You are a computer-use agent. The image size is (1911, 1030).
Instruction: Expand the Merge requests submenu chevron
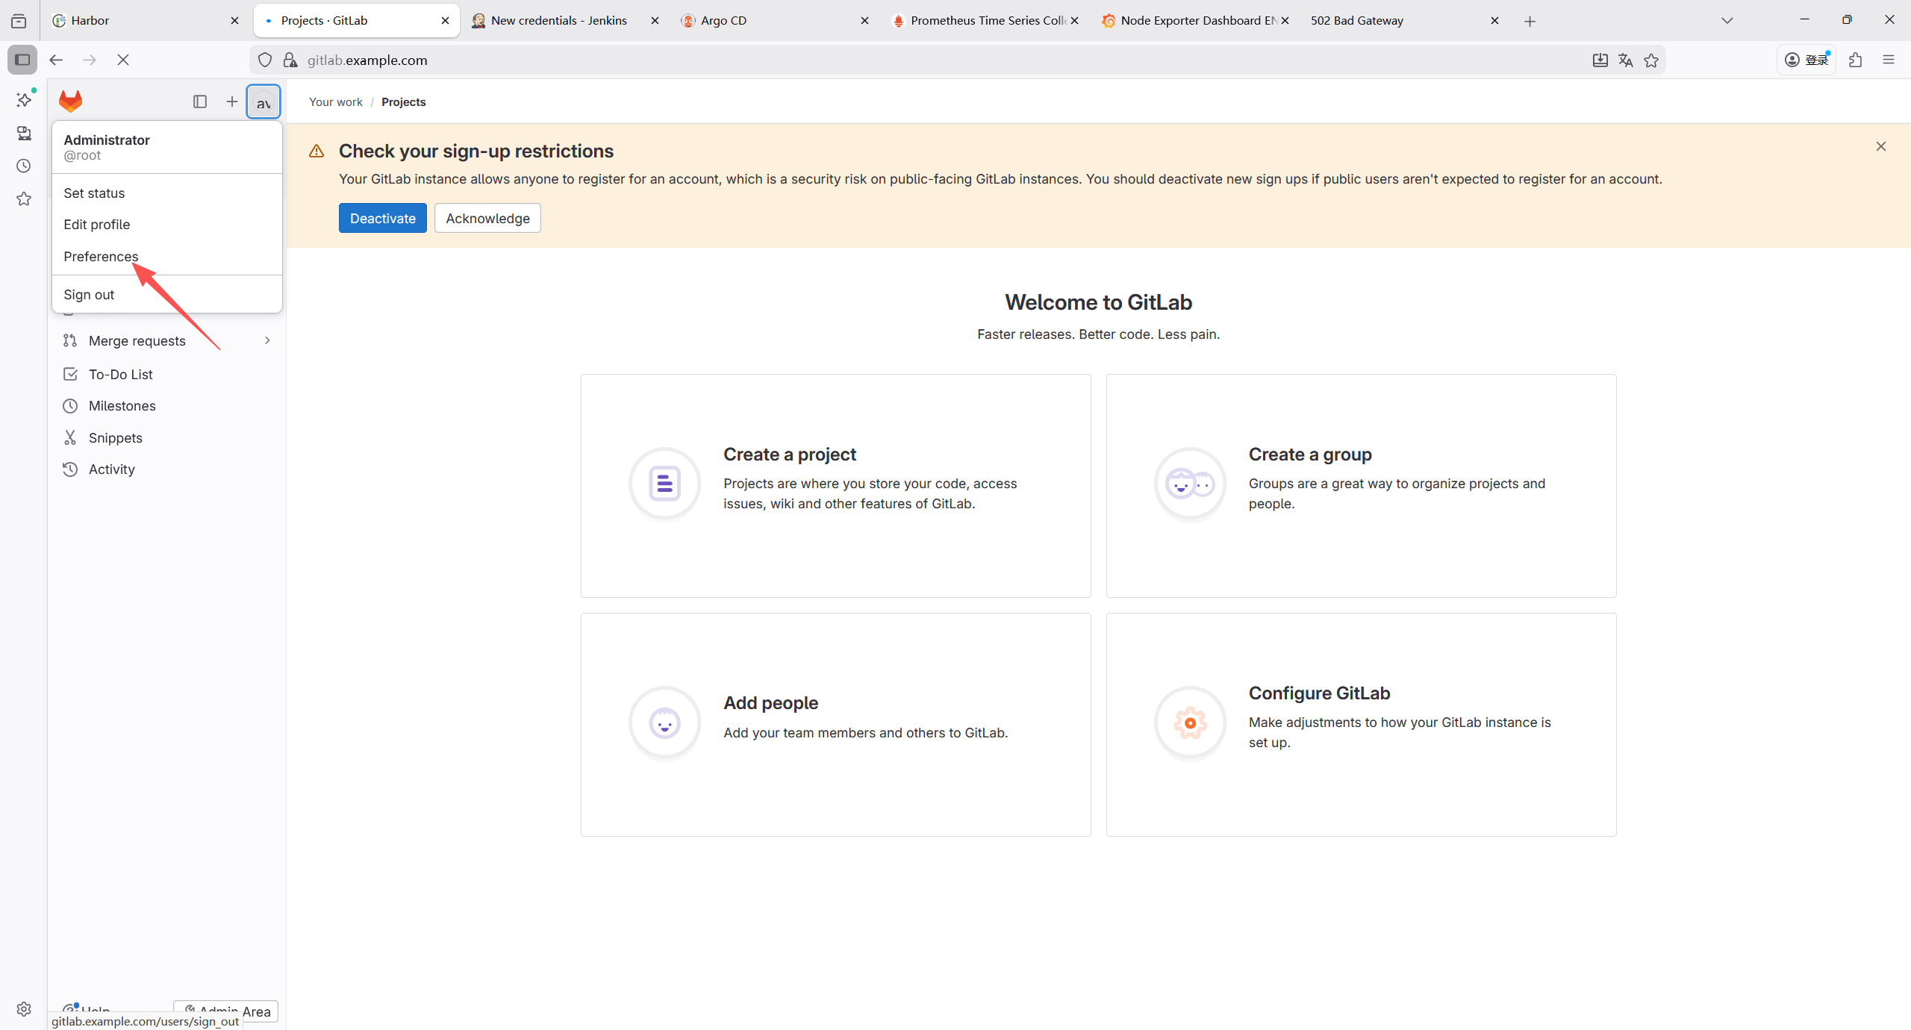pyautogui.click(x=267, y=340)
